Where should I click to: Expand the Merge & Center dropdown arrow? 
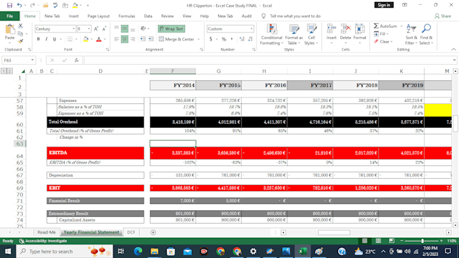[x=198, y=39]
